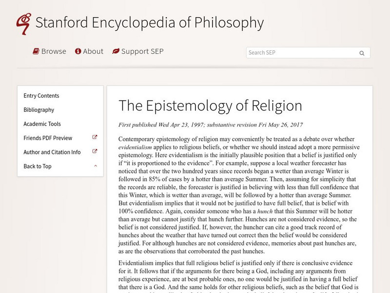Open Friends PDF Preview link
This screenshot has width=390, height=293.
48,138
